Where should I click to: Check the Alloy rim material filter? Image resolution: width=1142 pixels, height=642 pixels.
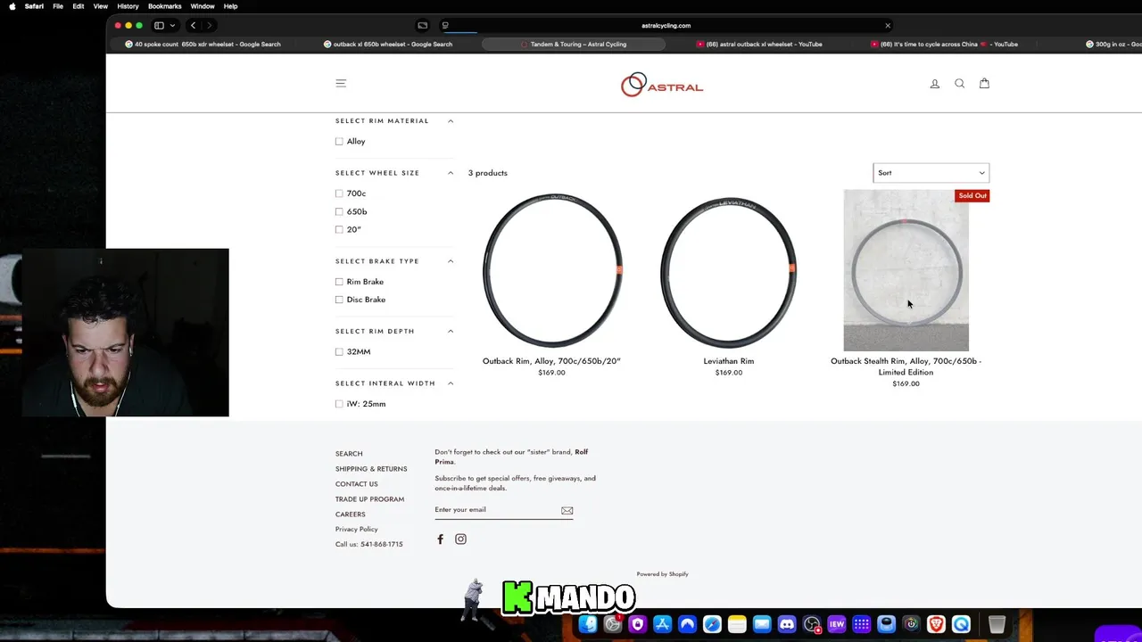pyautogui.click(x=339, y=142)
